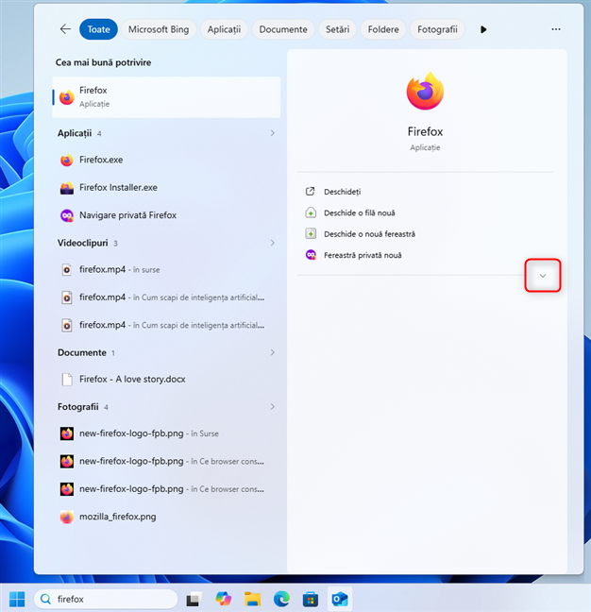Choose the Foldere filter tab
The height and width of the screenshot is (612, 591).
click(x=383, y=29)
